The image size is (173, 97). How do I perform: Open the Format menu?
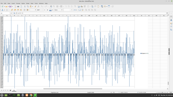pyautogui.click(x=18, y=4)
